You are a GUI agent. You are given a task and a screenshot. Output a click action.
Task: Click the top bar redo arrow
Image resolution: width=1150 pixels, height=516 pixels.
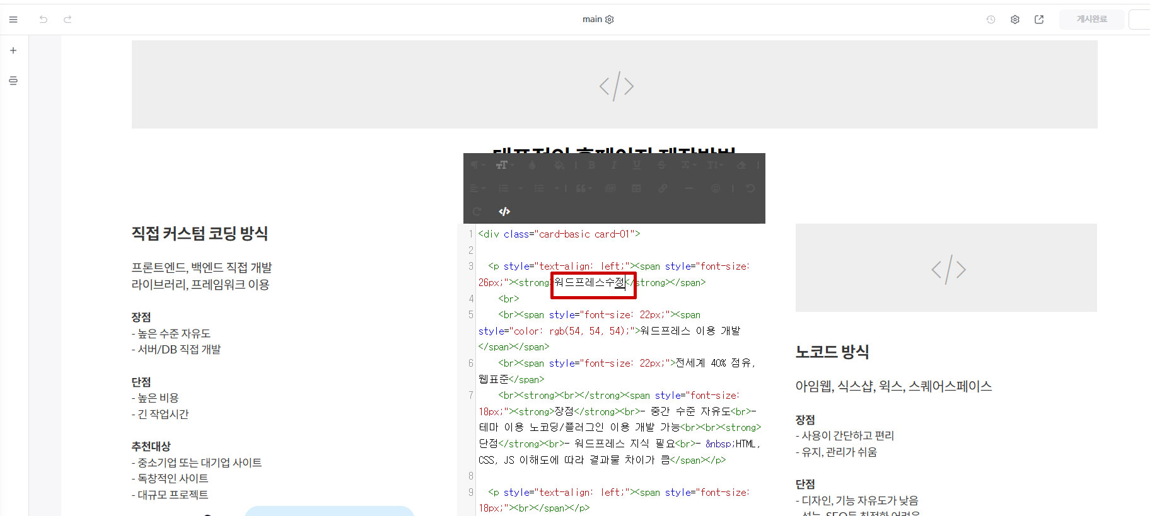[x=67, y=20]
